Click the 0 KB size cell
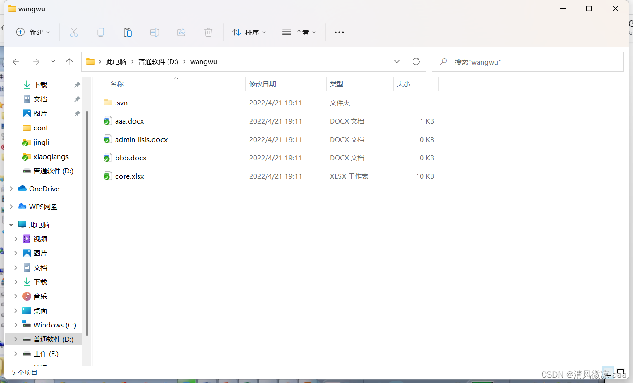The height and width of the screenshot is (383, 633). (x=427, y=158)
